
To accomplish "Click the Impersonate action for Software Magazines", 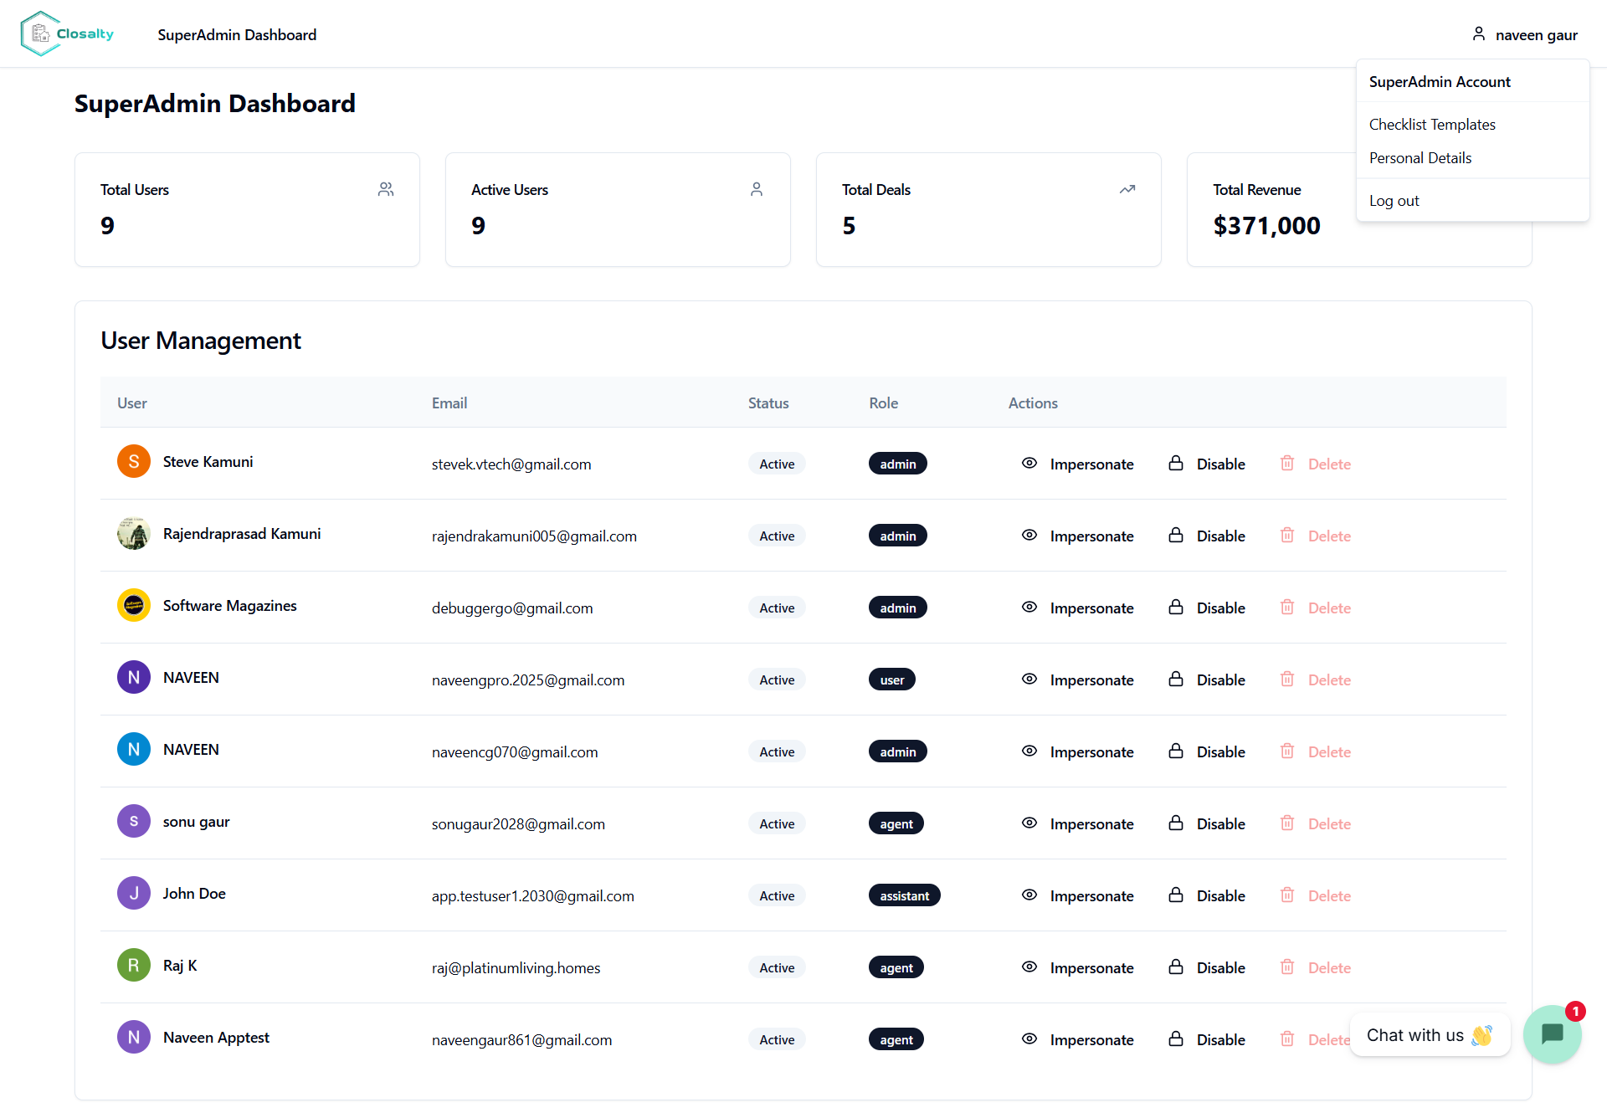I will click(1091, 608).
